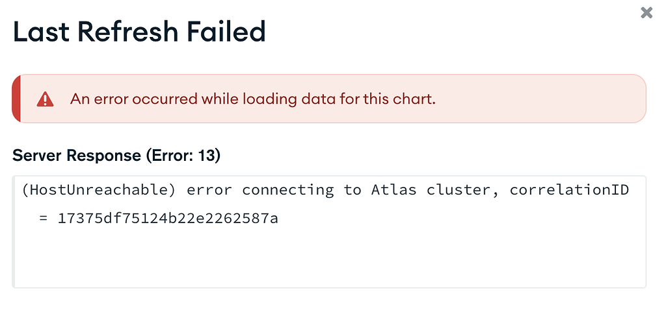Click the word "correlationID" in the response
Image resolution: width=666 pixels, height=312 pixels.
(569, 190)
